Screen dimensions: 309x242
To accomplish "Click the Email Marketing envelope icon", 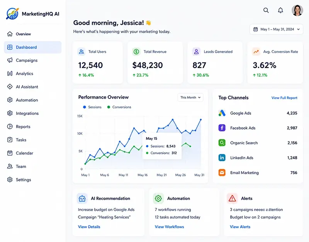I will (x=222, y=173).
